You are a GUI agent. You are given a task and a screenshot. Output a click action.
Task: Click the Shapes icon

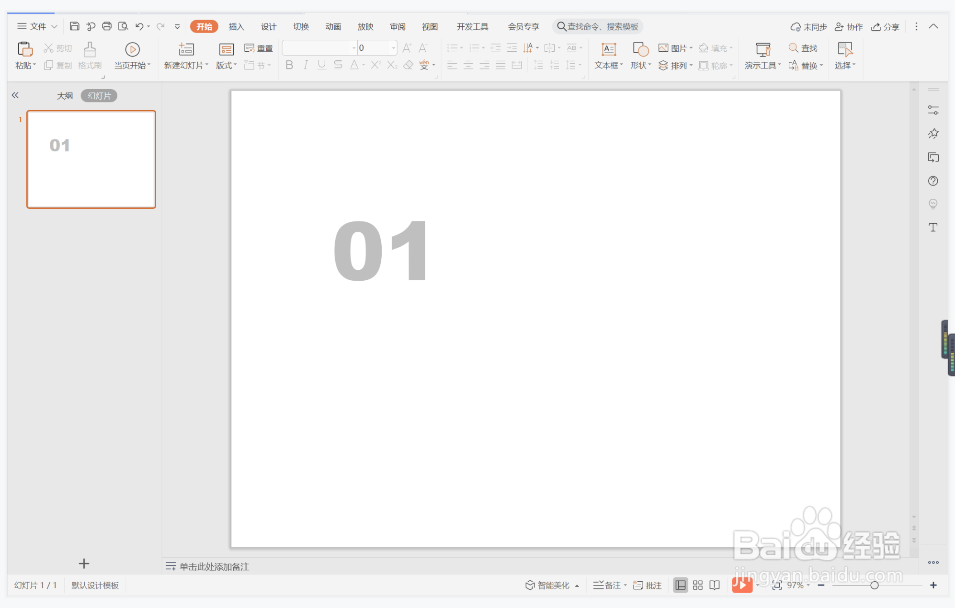(640, 49)
